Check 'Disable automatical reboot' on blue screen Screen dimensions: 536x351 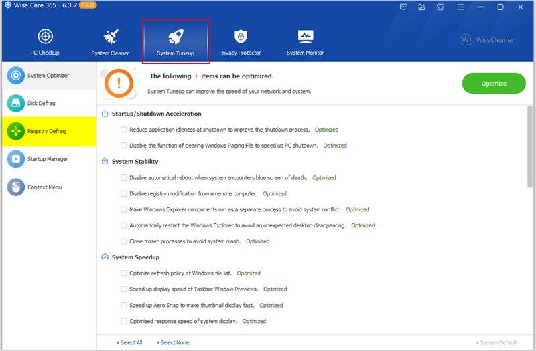click(124, 177)
